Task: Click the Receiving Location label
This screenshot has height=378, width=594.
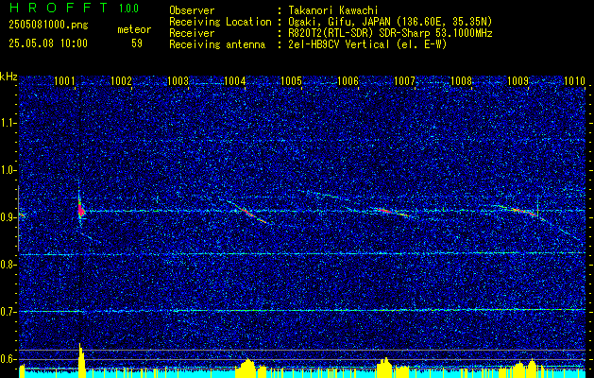Action: point(220,22)
